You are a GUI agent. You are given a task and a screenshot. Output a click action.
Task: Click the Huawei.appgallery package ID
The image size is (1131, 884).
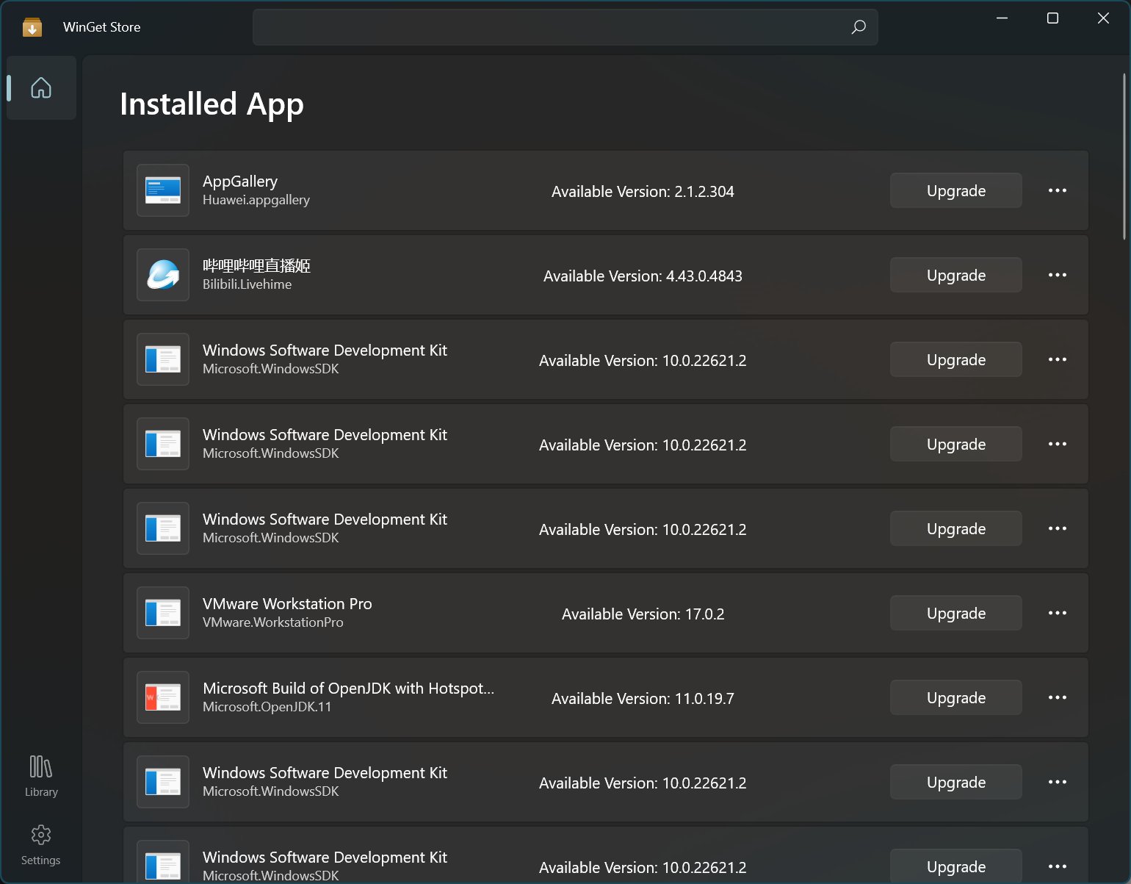coord(256,200)
